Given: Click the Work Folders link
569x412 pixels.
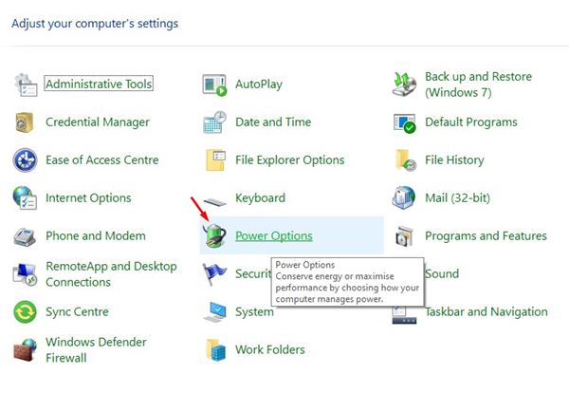Looking at the screenshot, I should 270,349.
